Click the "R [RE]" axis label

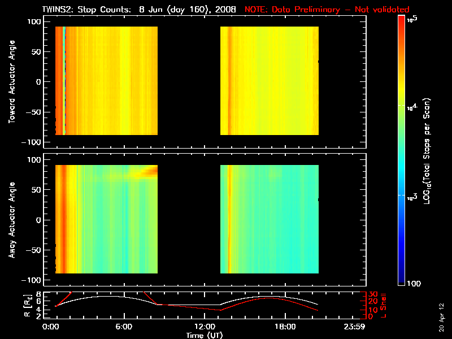point(27,306)
